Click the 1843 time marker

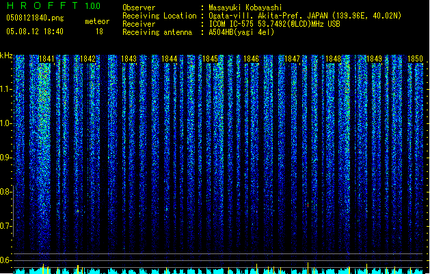click(x=129, y=59)
